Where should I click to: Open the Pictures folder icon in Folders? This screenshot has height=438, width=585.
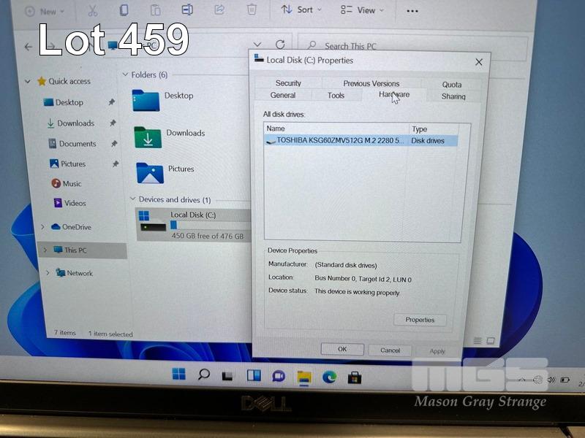coord(149,173)
